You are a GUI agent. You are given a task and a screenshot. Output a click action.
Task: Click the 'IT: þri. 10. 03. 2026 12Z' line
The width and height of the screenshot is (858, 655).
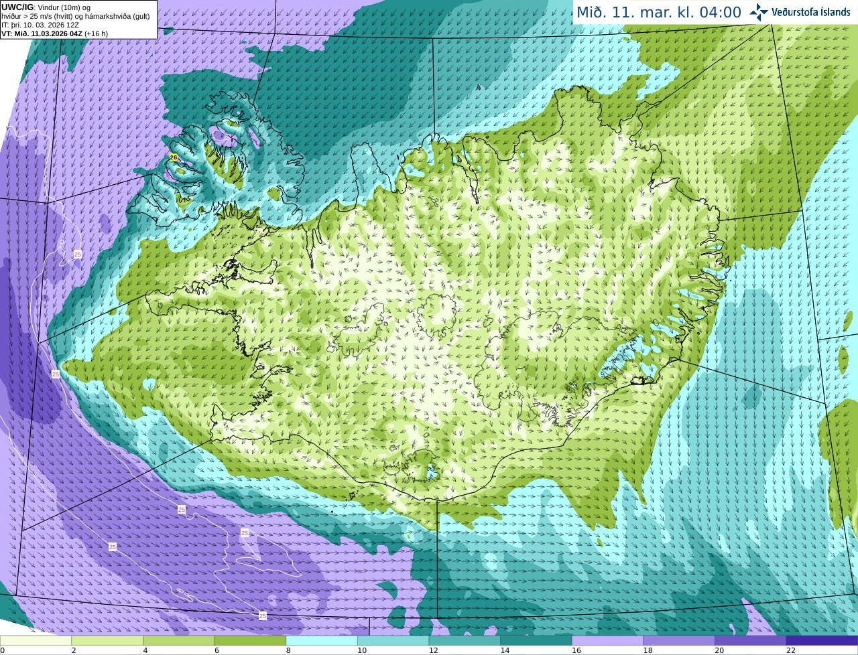click(40, 25)
